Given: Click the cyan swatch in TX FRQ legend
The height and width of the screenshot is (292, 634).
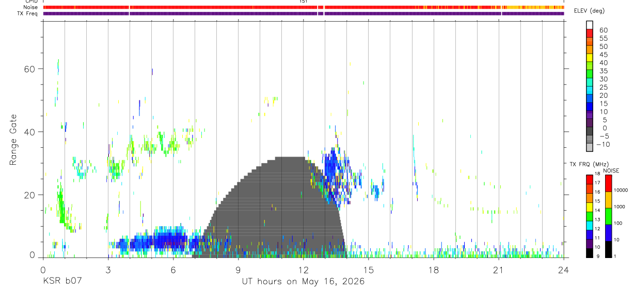Looking at the screenshot, I should click(x=590, y=225).
